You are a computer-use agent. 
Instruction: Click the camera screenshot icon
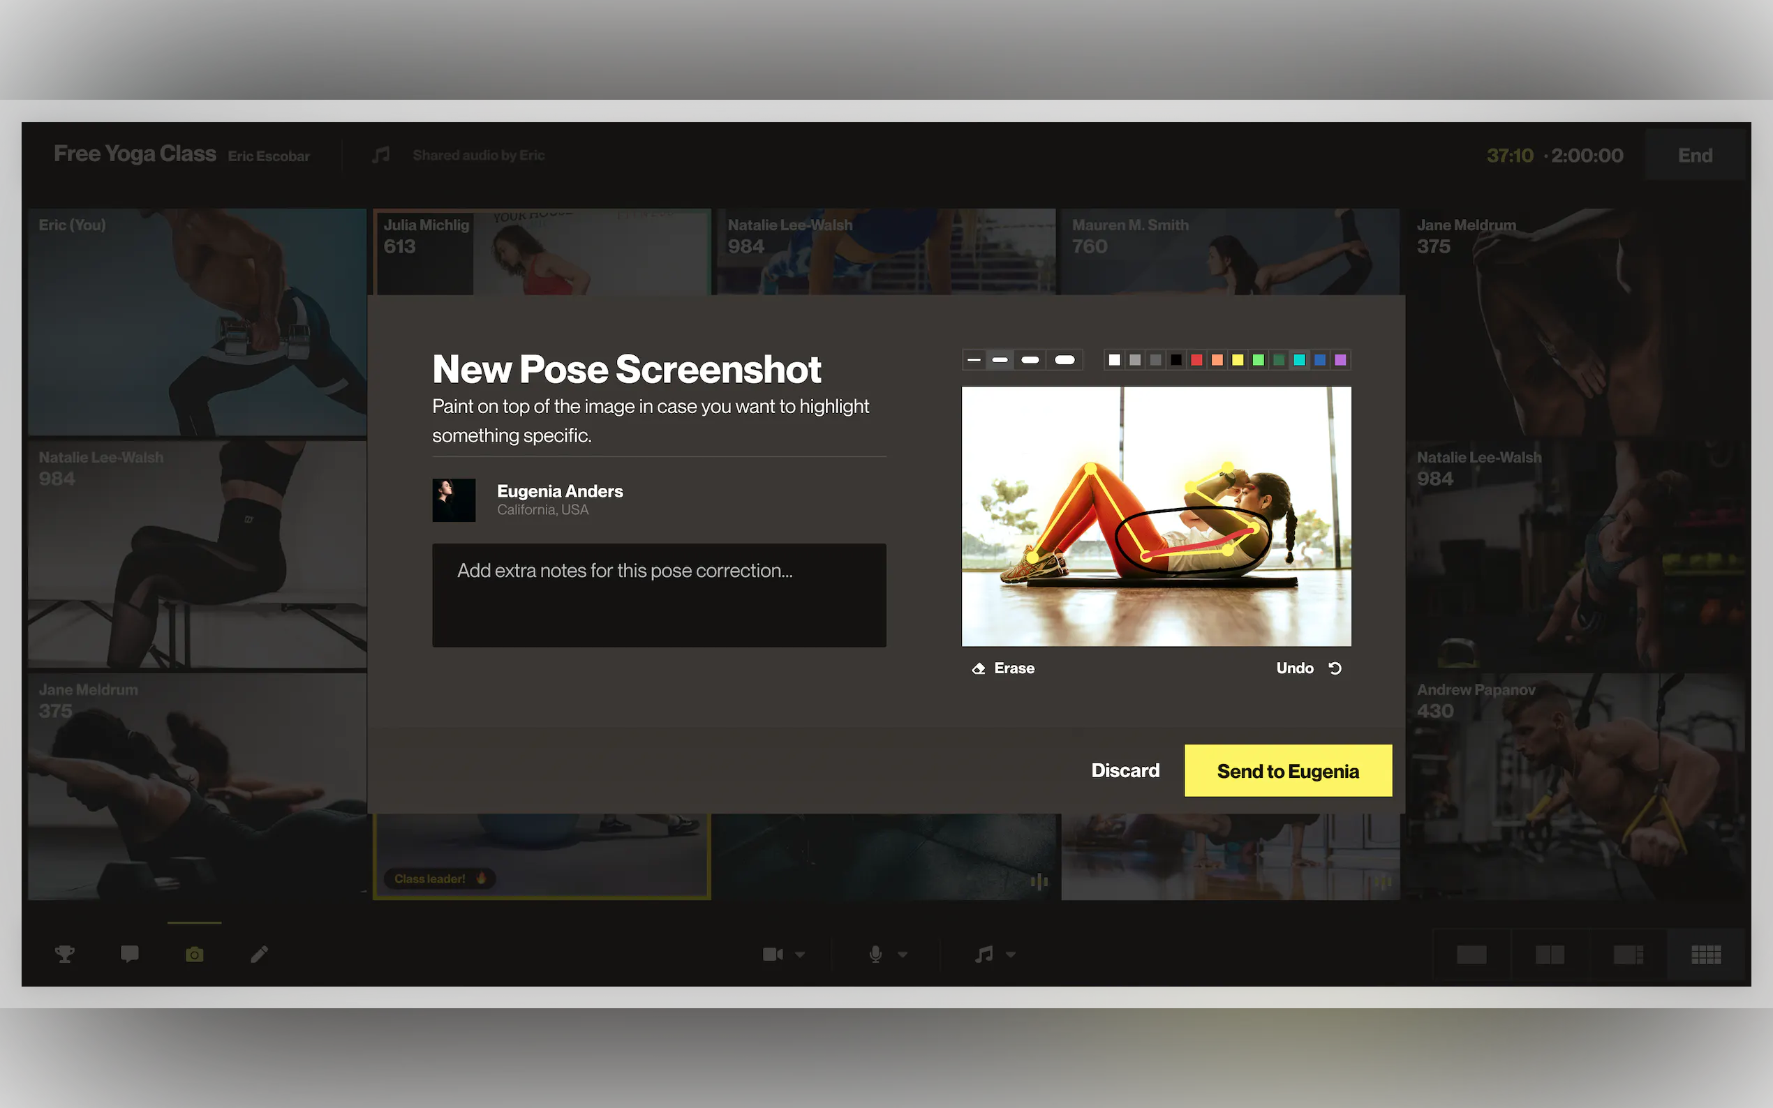[x=194, y=954]
